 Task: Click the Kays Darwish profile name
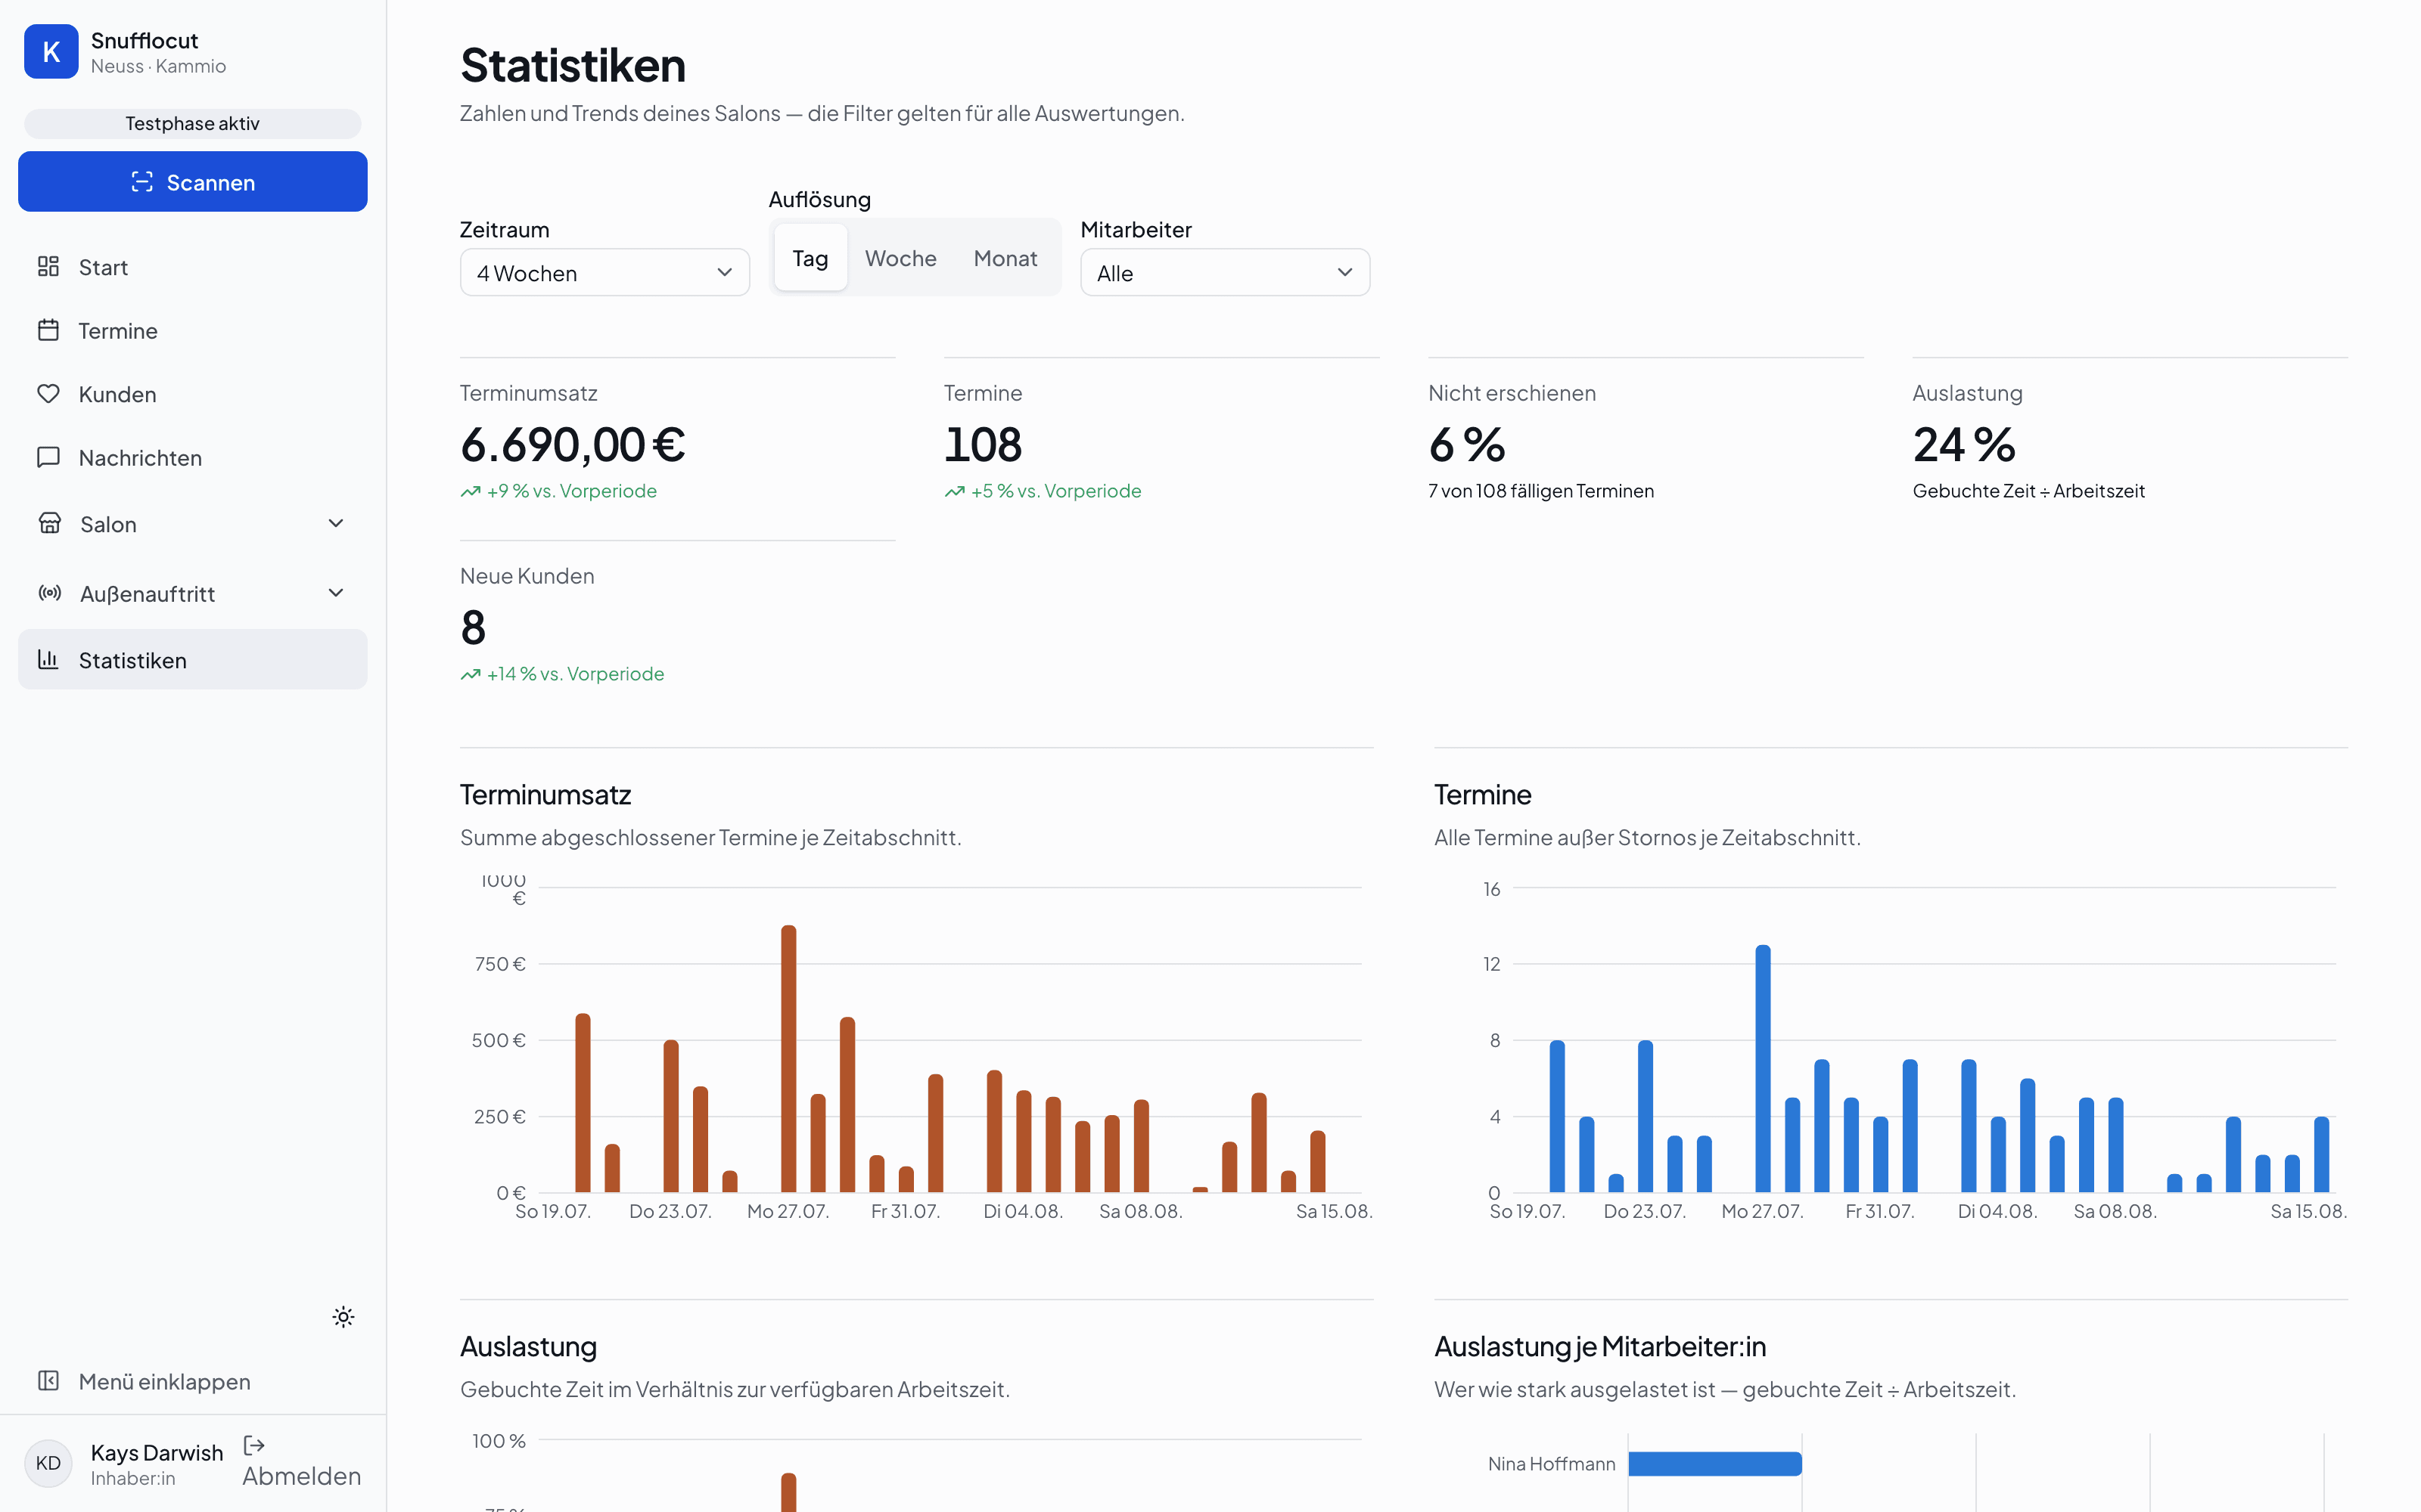[157, 1452]
